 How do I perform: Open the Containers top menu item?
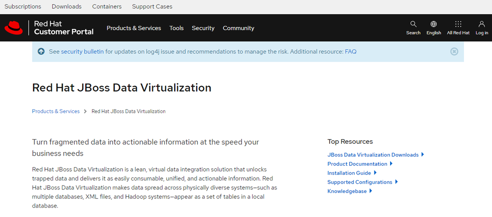107,6
